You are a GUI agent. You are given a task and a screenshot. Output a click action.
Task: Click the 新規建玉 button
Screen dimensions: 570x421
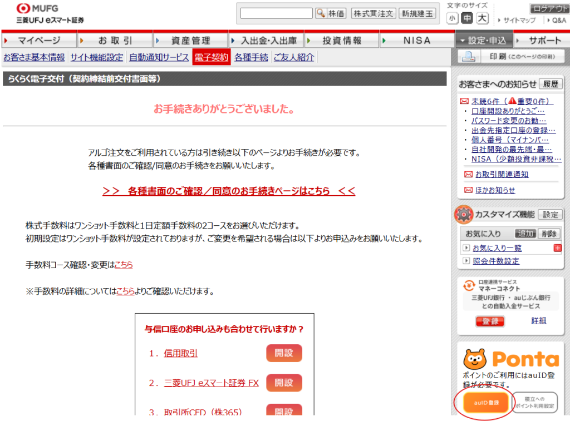(417, 13)
